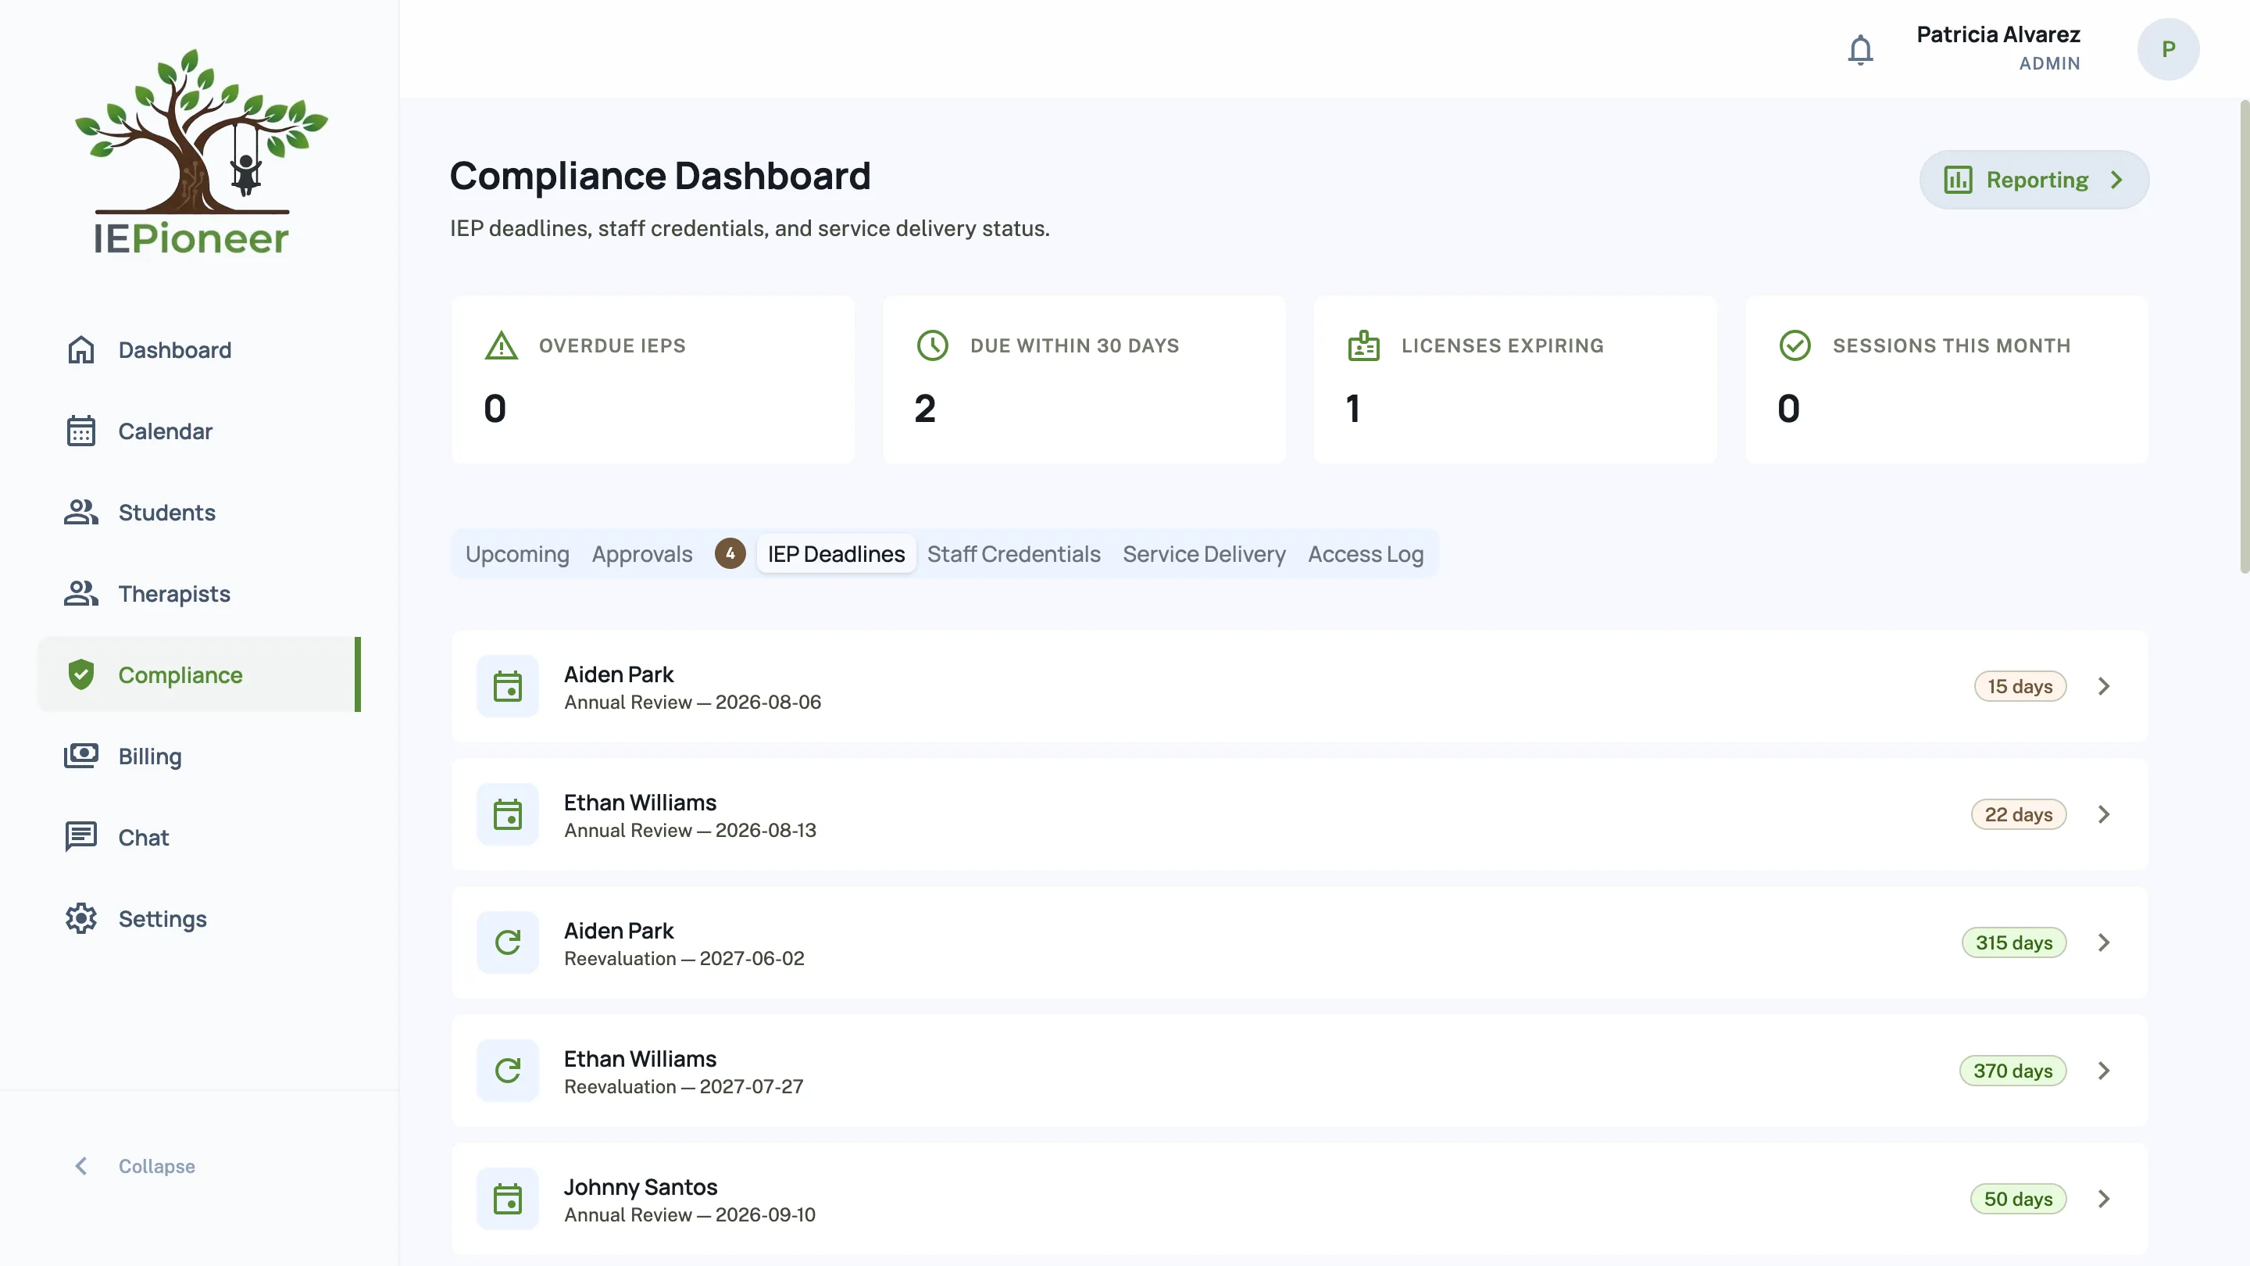Open Settings from the sidebar
Image resolution: width=2250 pixels, height=1266 pixels.
click(x=199, y=918)
